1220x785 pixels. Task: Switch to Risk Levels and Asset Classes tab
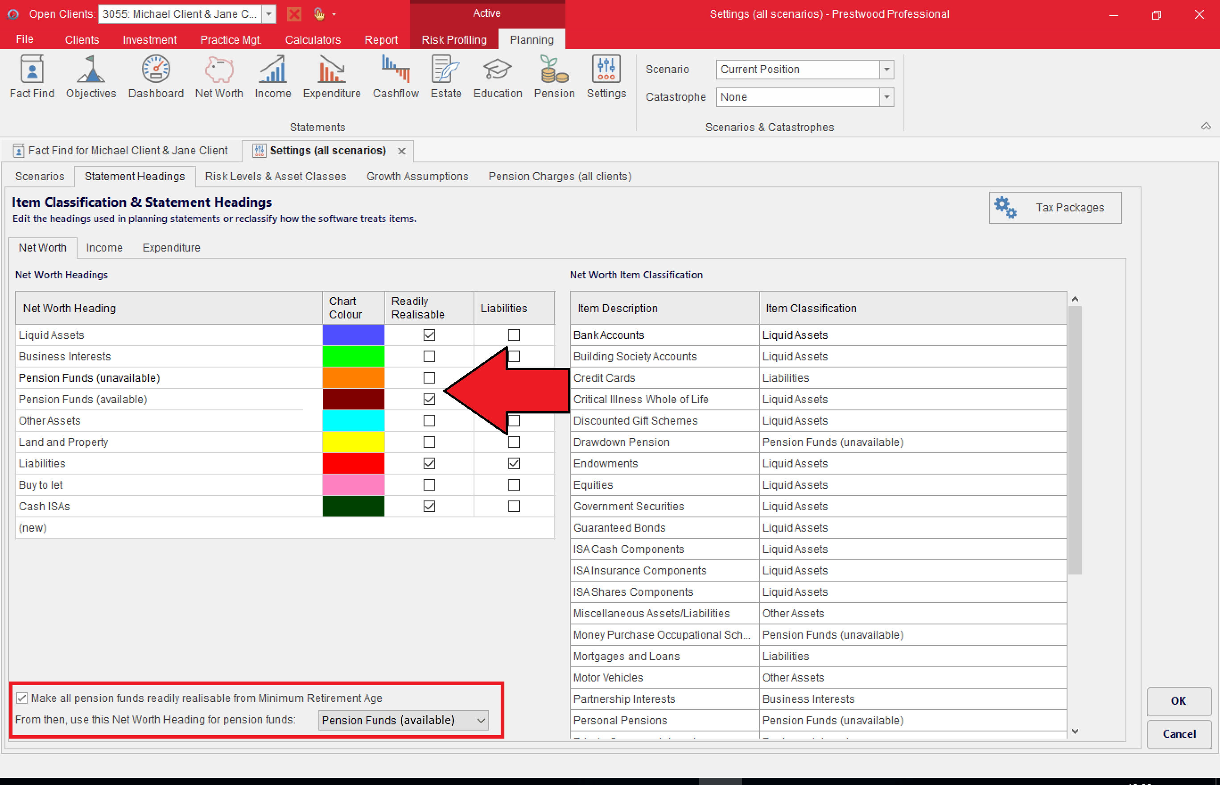pyautogui.click(x=276, y=176)
